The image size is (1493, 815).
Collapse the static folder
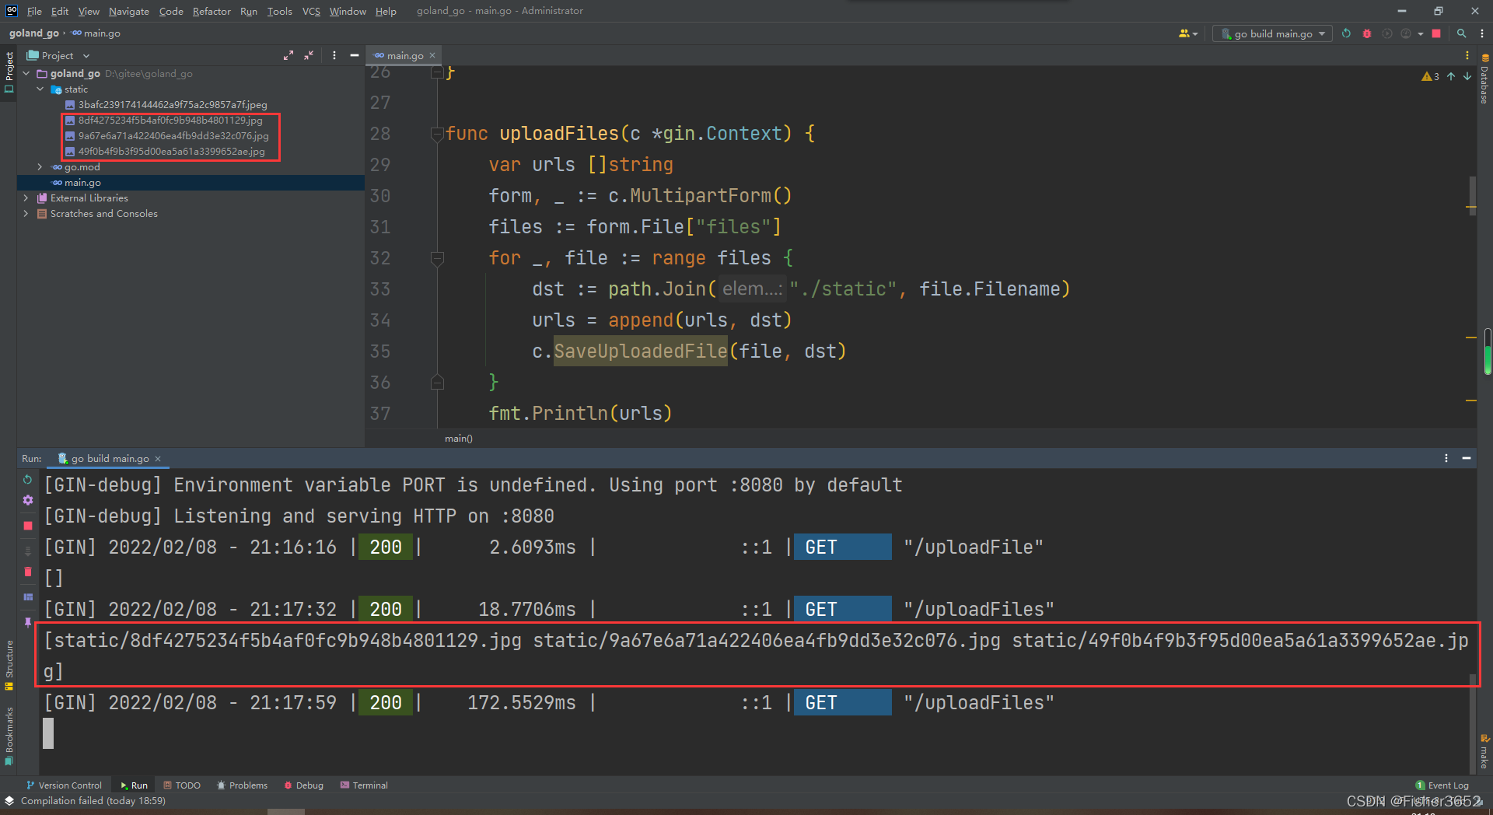[x=40, y=89]
